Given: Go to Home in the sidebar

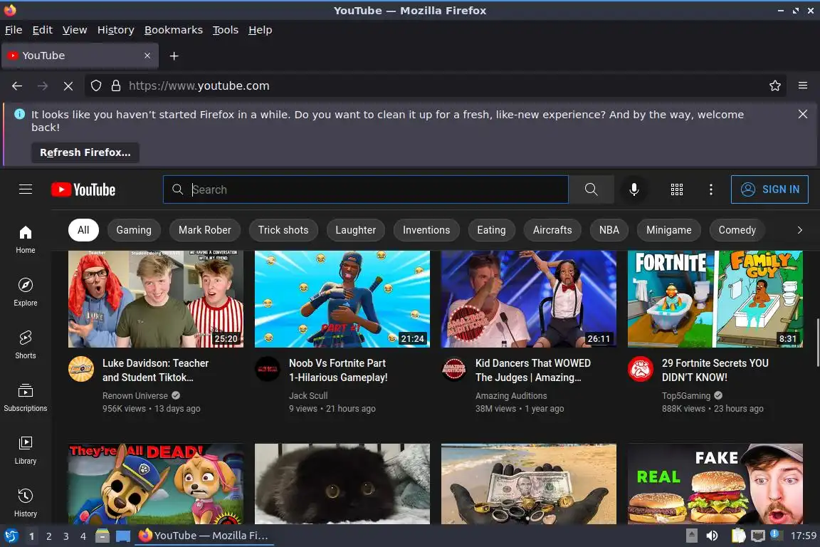Looking at the screenshot, I should pos(25,240).
